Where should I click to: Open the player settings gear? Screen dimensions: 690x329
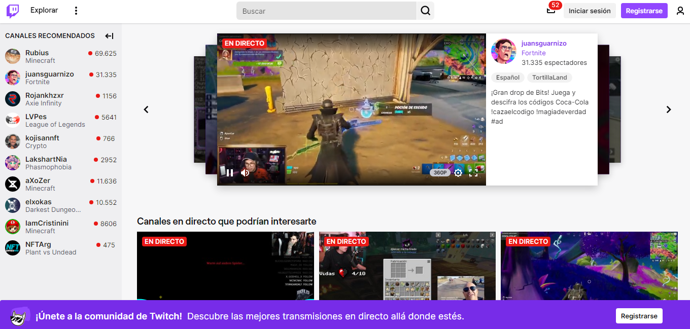click(x=458, y=173)
